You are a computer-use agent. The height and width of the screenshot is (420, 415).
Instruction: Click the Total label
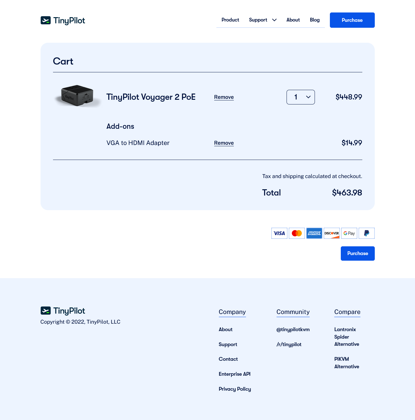coord(272,193)
